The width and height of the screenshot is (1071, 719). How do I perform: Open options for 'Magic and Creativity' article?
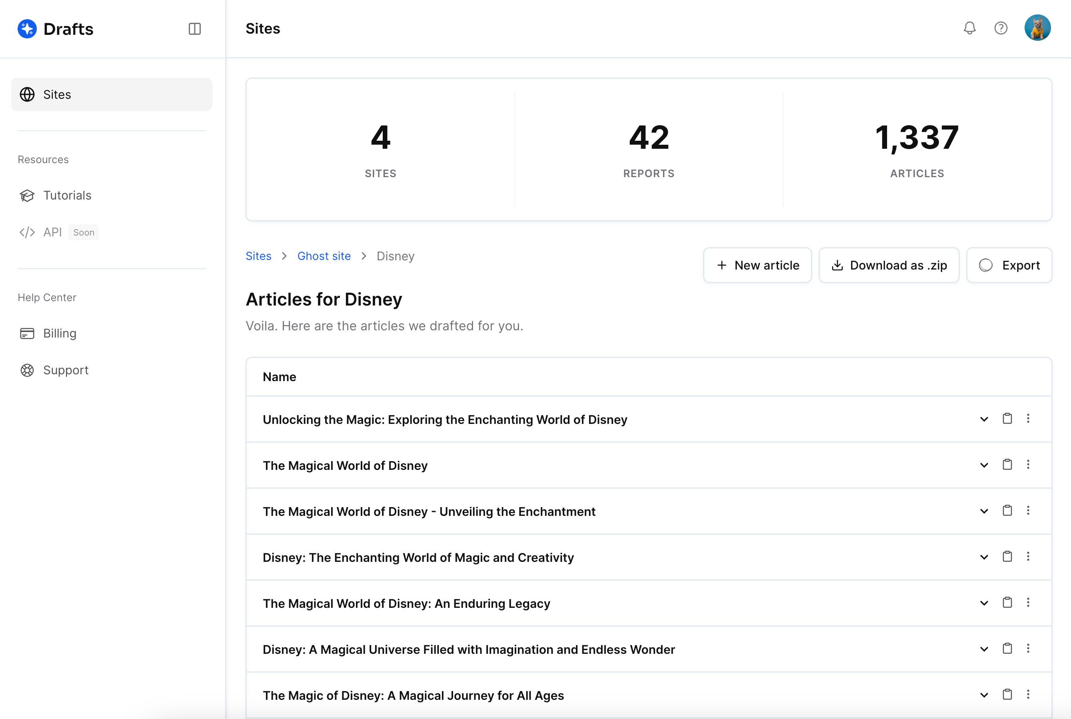[1028, 556]
